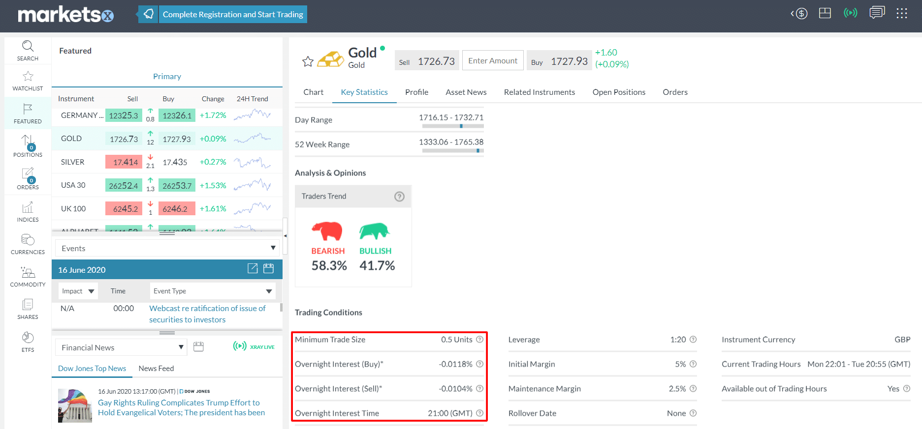922x429 pixels.
Task: Show Minimum Trade Size info icon
Action: 479,339
